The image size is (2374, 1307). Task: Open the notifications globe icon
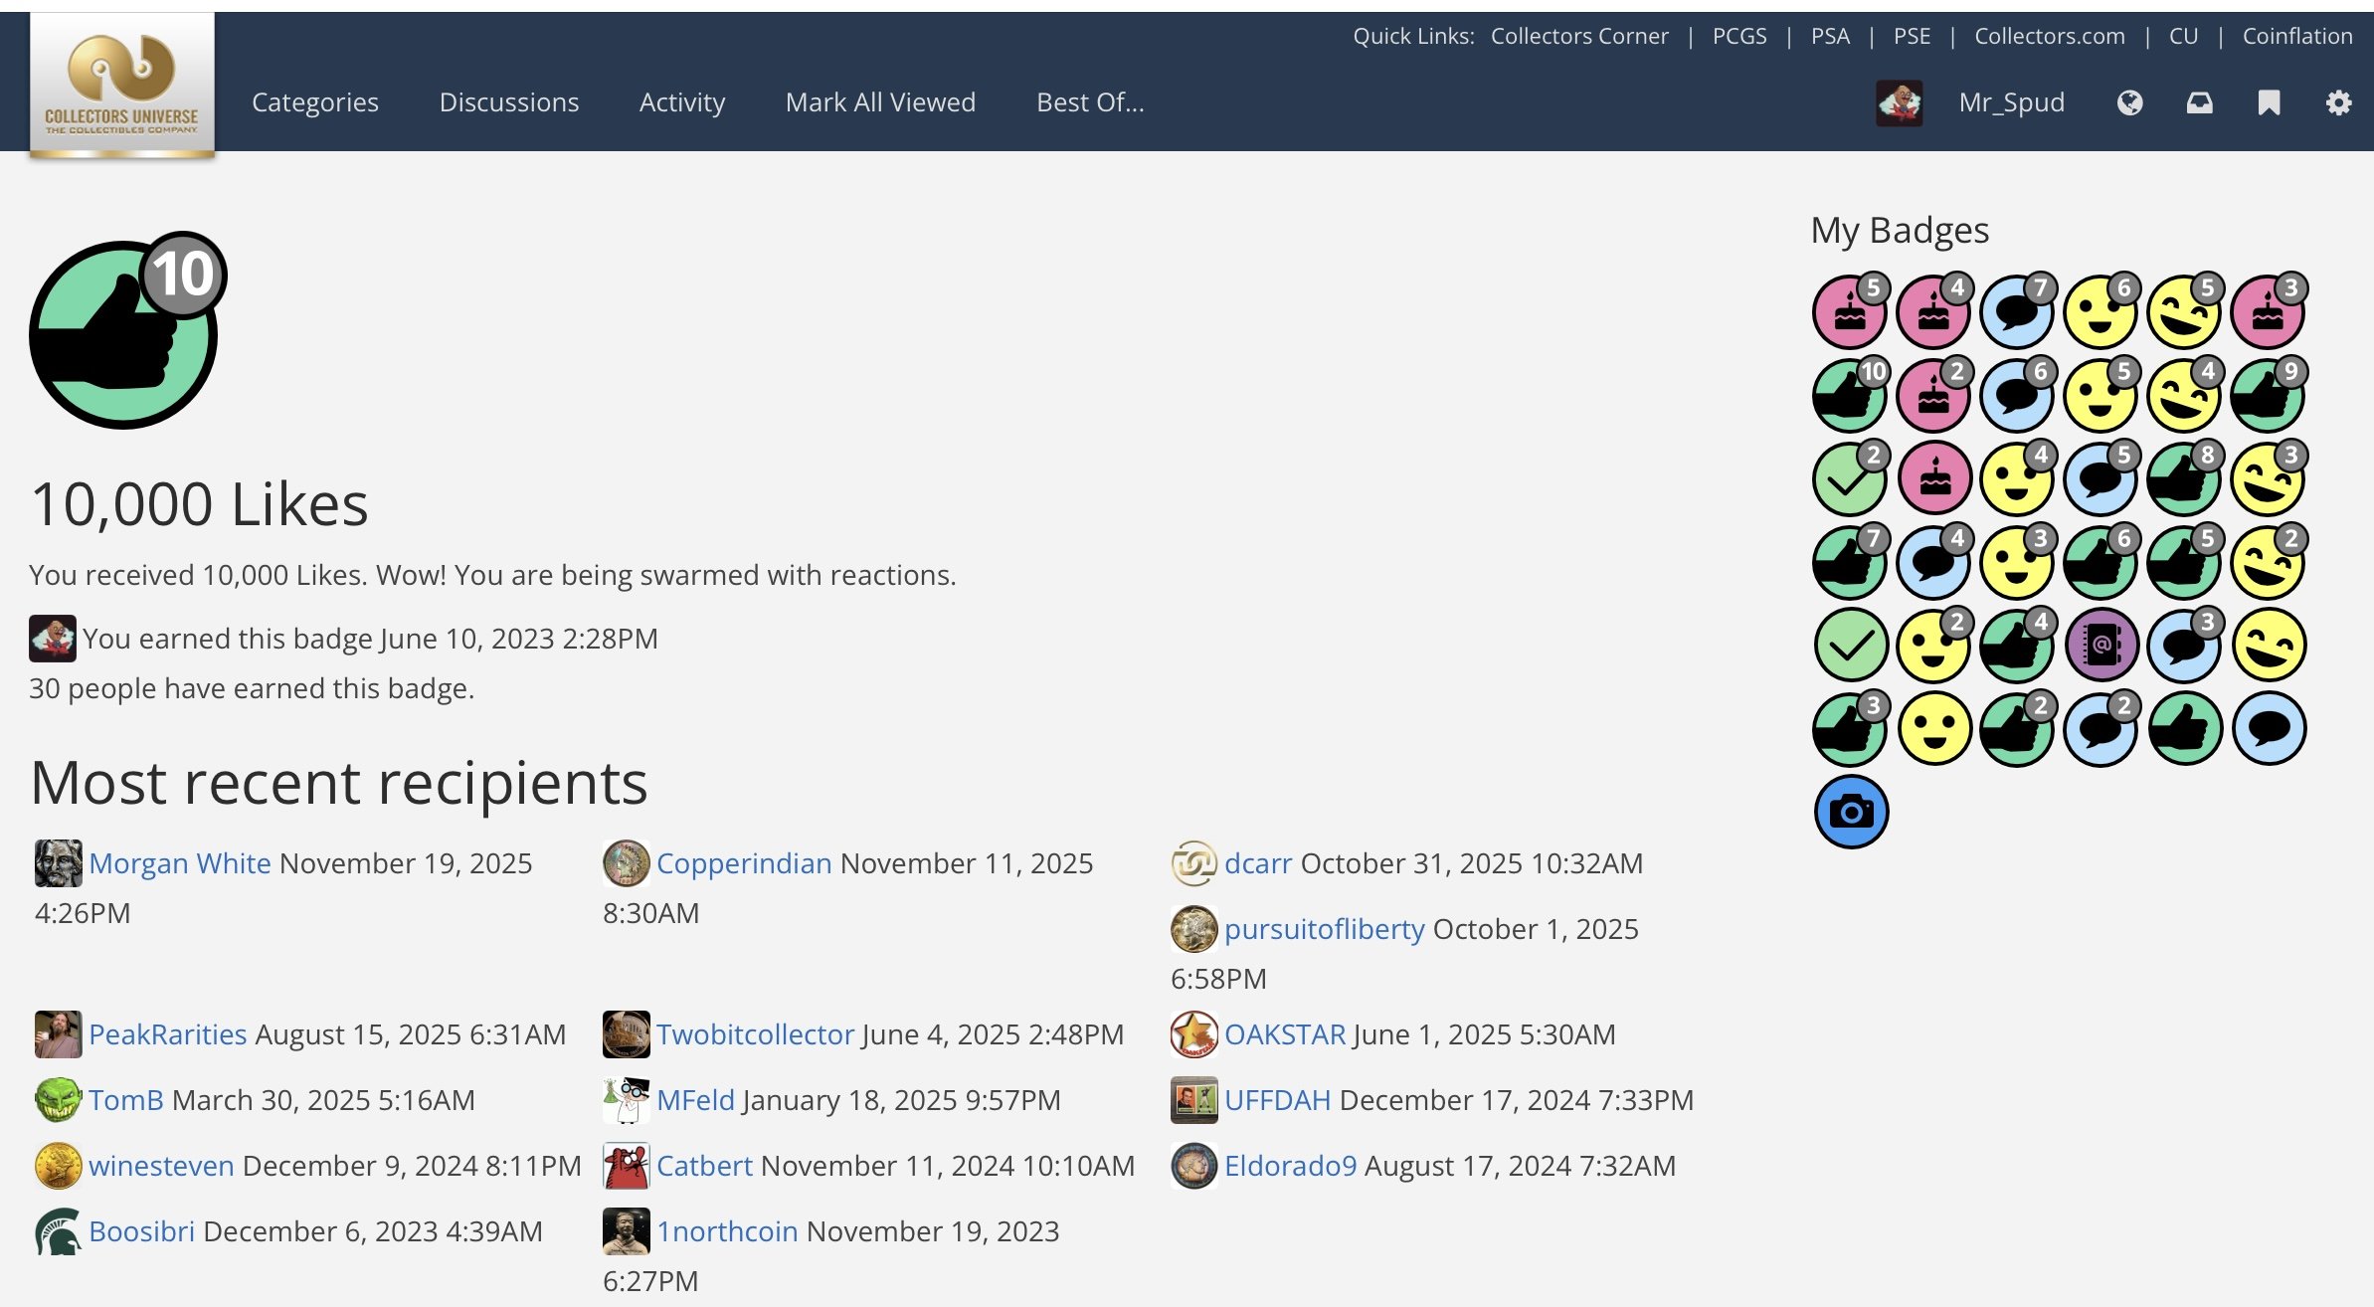pyautogui.click(x=2129, y=102)
